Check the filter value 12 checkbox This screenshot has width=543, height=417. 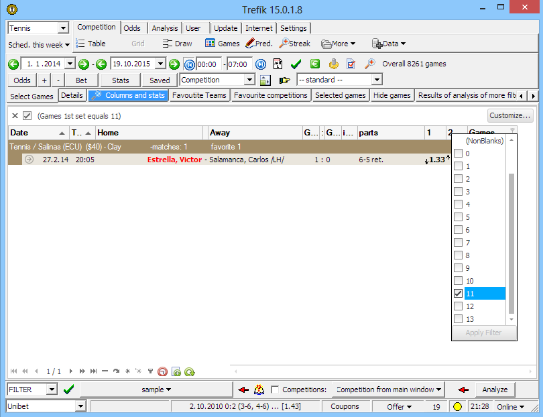[x=459, y=306]
